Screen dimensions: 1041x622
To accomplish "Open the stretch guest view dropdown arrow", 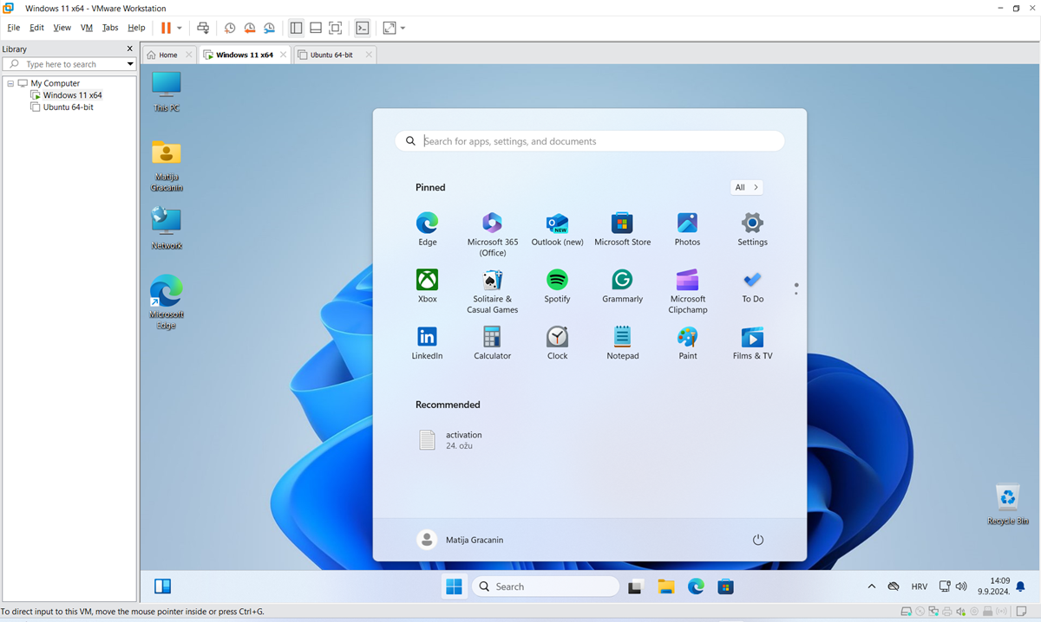I will click(x=403, y=28).
